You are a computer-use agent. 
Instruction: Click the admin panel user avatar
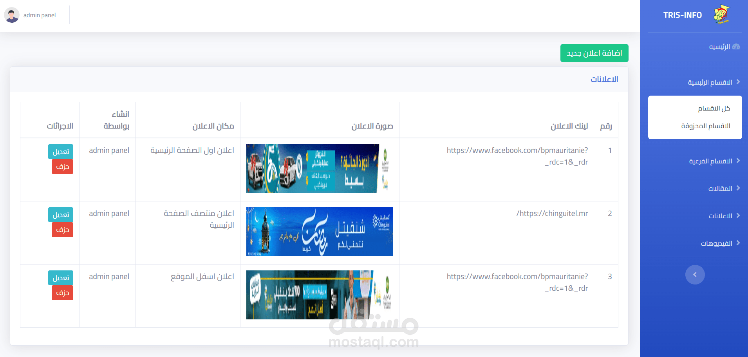12,15
